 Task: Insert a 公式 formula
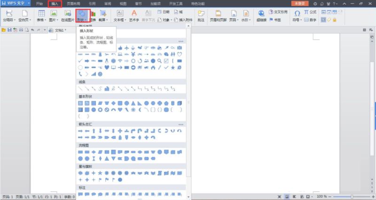(x=310, y=12)
